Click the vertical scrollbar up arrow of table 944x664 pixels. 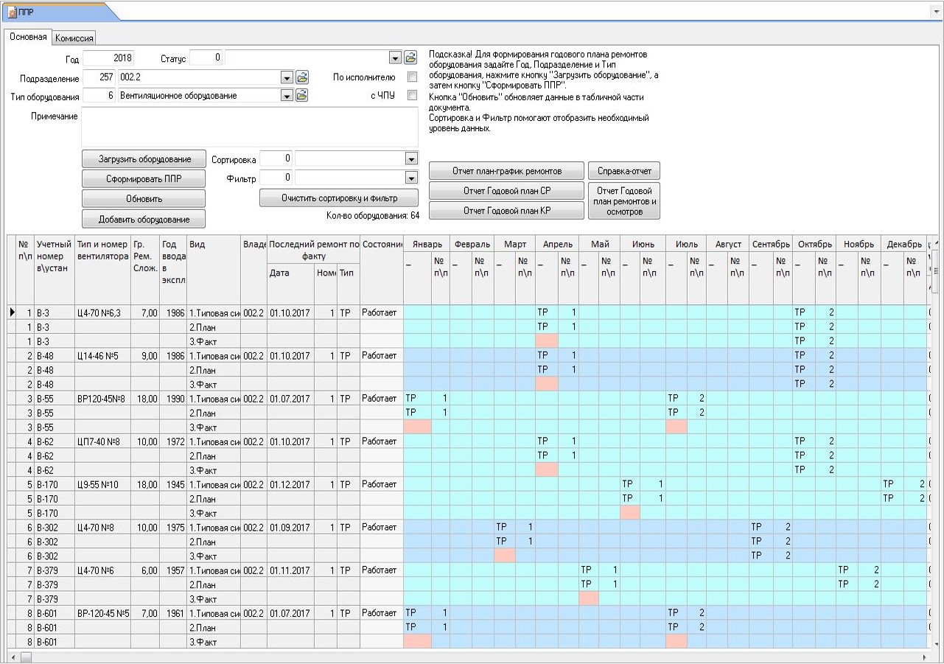936,242
